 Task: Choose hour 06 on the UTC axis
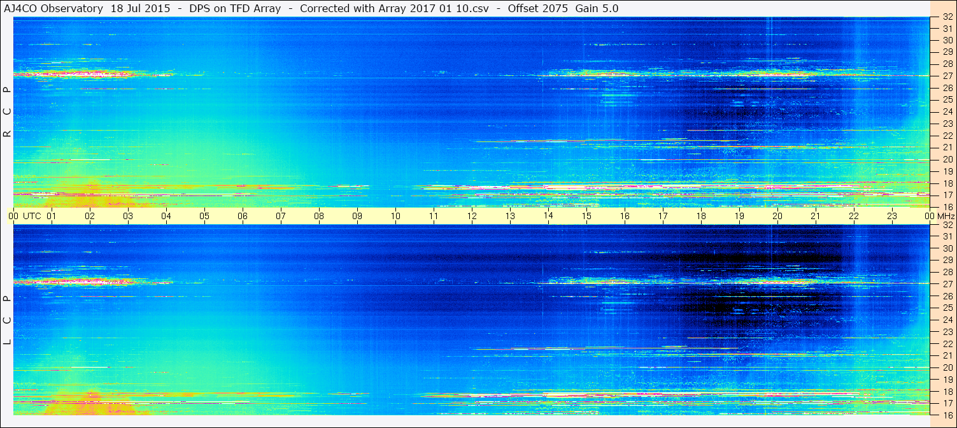[x=243, y=216]
